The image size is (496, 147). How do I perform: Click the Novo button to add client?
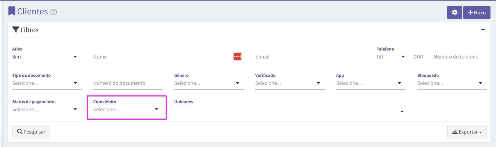click(477, 13)
